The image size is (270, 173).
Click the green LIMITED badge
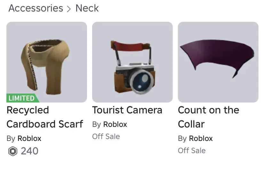(x=22, y=98)
